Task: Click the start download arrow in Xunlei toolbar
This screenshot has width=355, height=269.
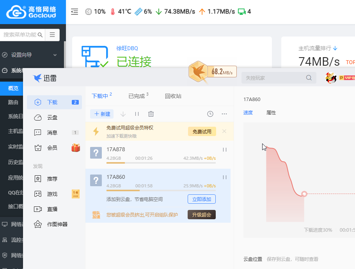Action: tap(123, 114)
